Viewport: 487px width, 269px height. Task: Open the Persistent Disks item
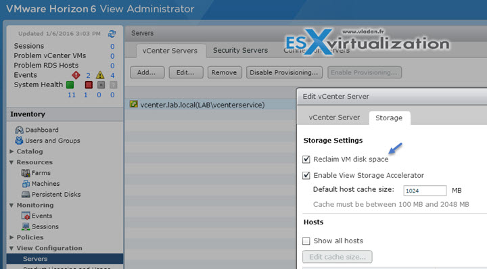(56, 195)
